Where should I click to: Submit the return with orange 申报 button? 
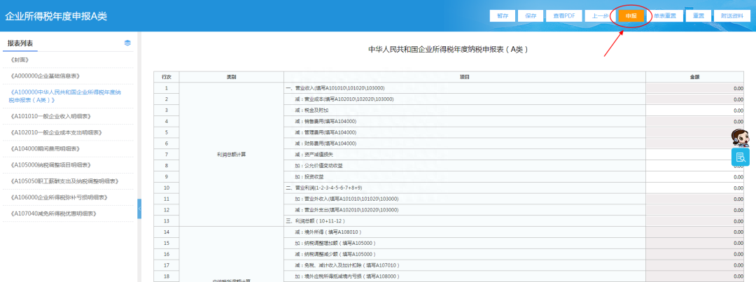point(631,16)
